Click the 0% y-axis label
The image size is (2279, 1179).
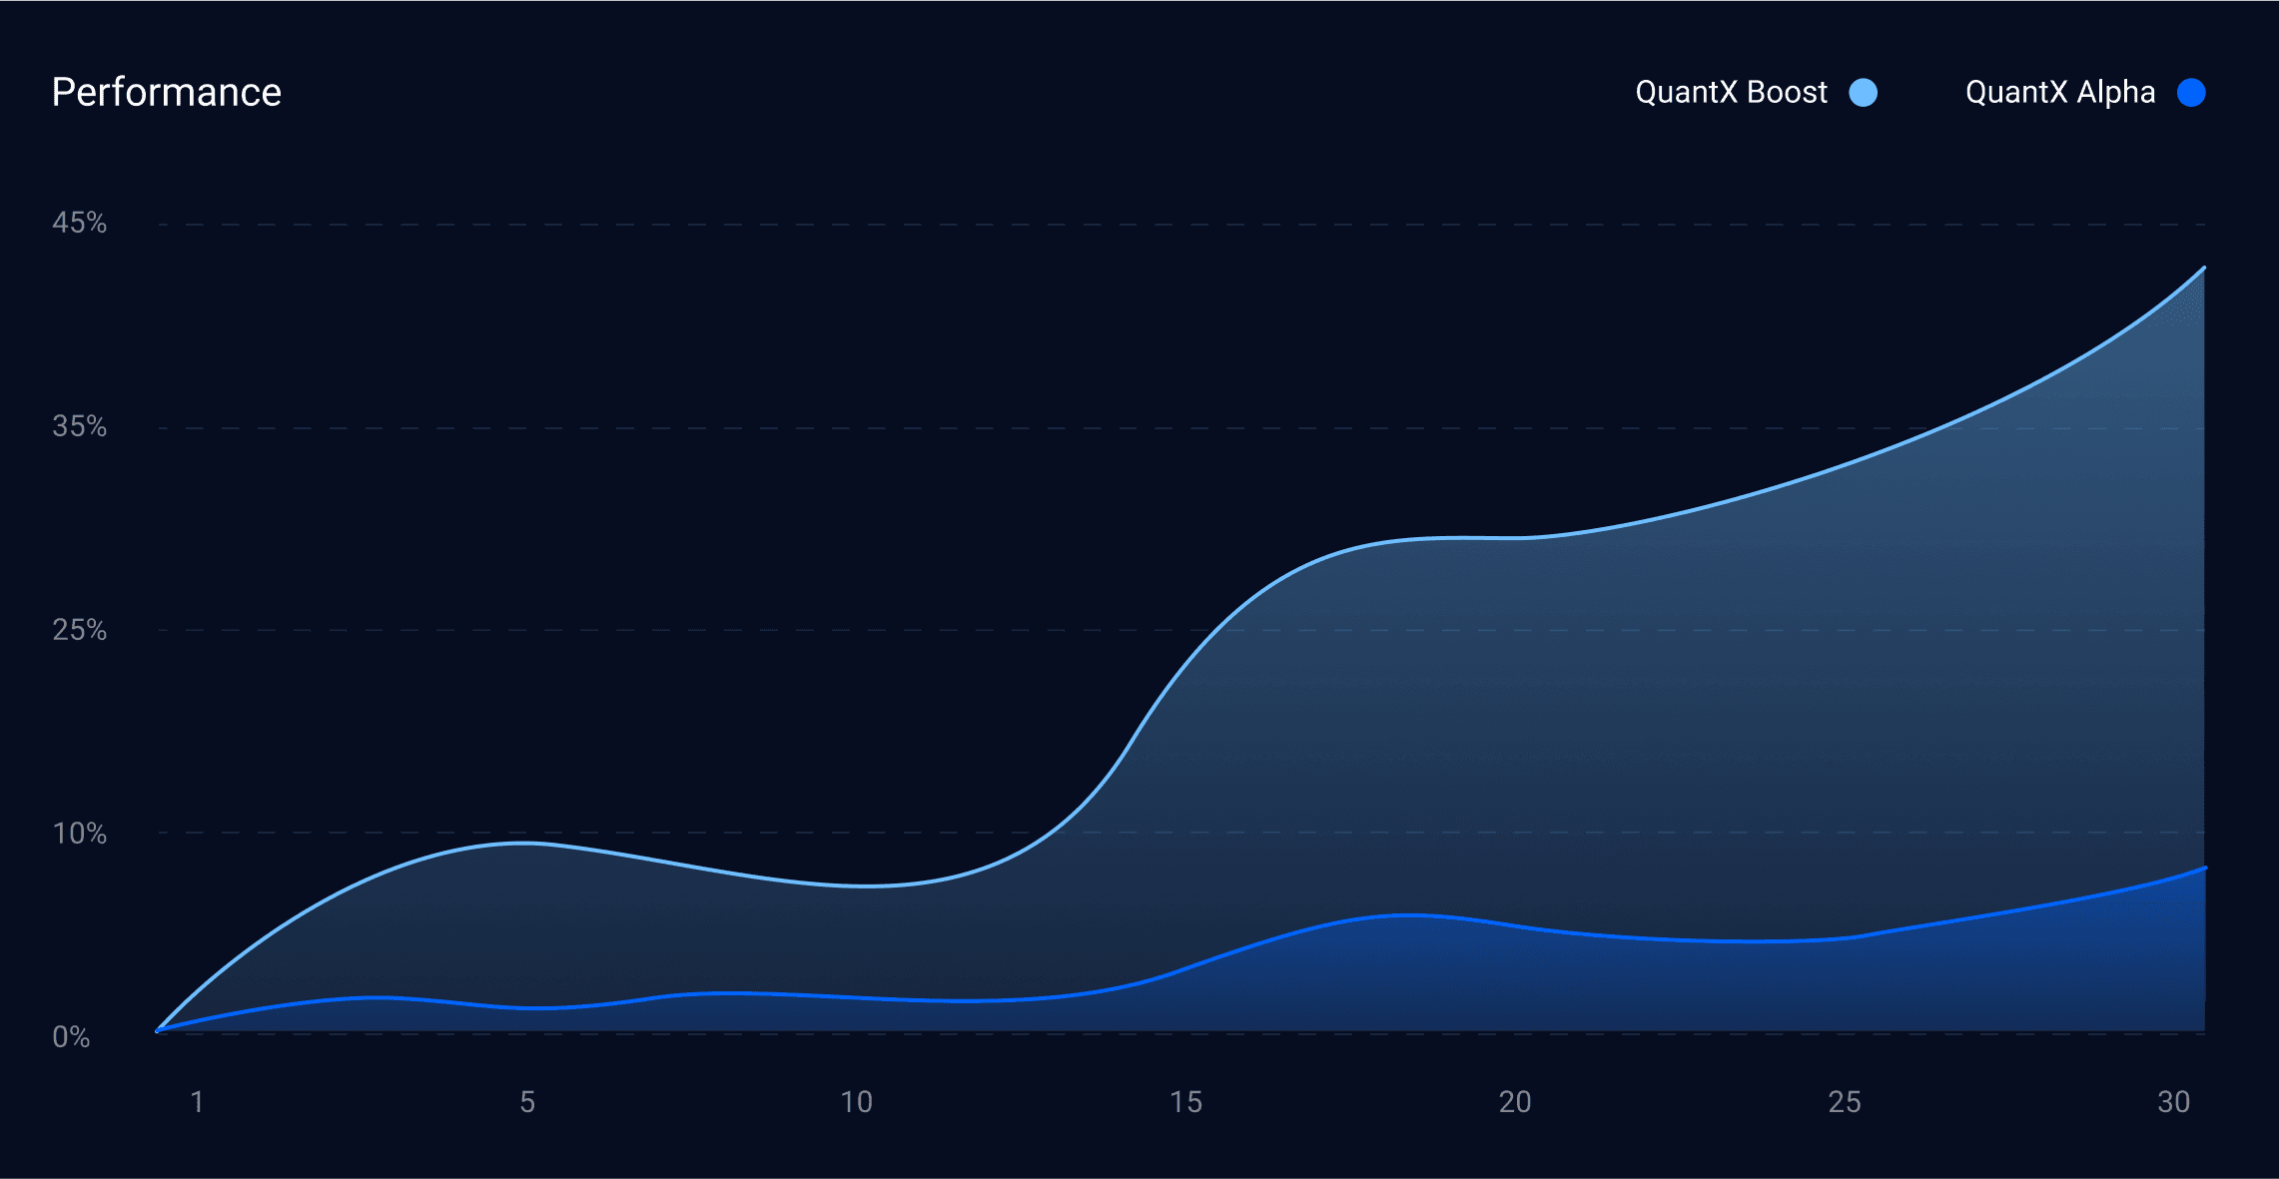pyautogui.click(x=71, y=1037)
